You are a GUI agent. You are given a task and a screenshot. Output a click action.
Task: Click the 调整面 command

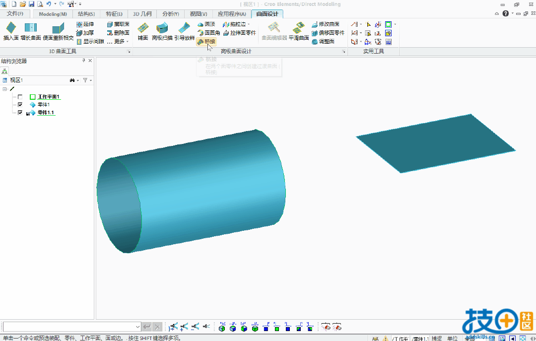tap(323, 41)
